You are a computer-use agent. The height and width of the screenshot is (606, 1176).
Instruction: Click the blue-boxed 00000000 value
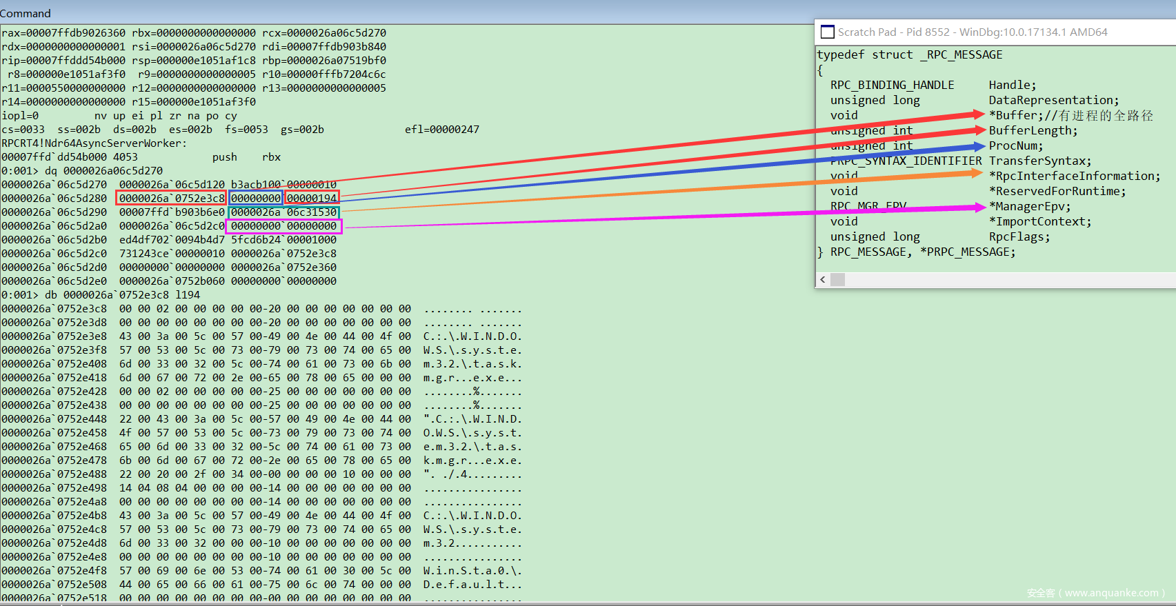tap(256, 199)
